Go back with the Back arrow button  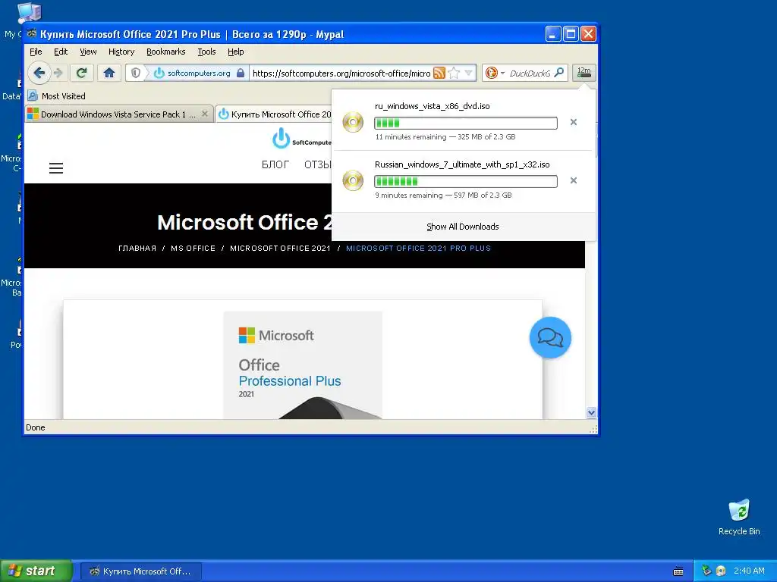pyautogui.click(x=39, y=74)
